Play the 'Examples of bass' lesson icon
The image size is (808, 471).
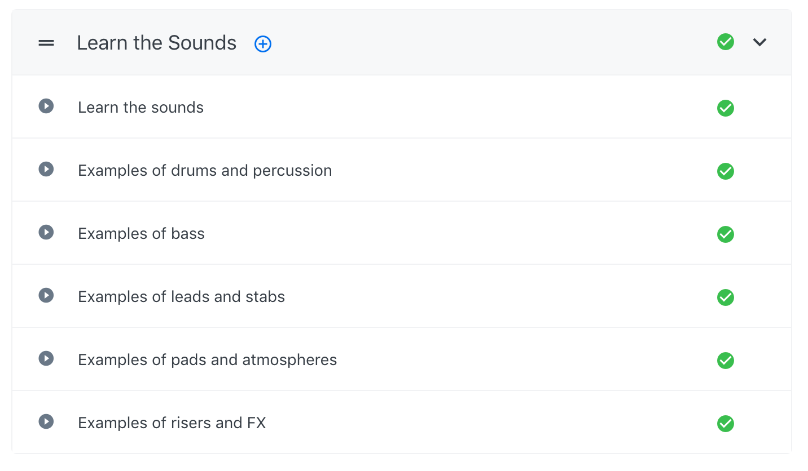pos(46,232)
